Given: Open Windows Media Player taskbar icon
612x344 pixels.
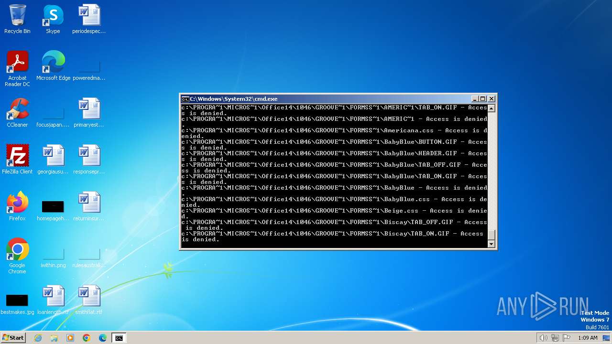Looking at the screenshot, I should [70, 338].
